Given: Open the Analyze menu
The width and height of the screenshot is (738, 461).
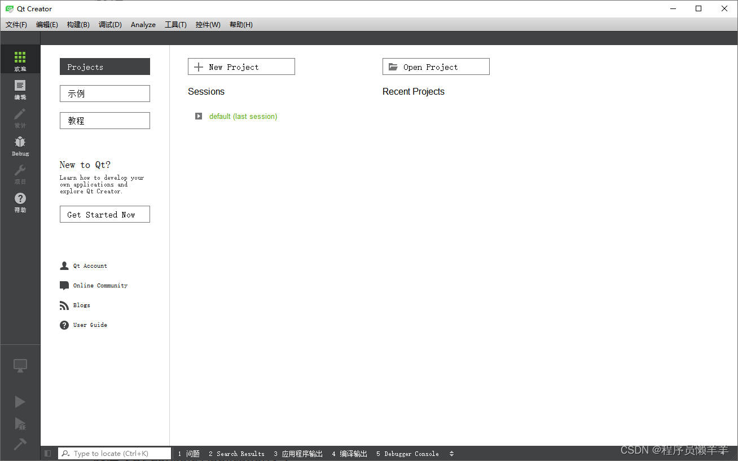Looking at the screenshot, I should (143, 25).
